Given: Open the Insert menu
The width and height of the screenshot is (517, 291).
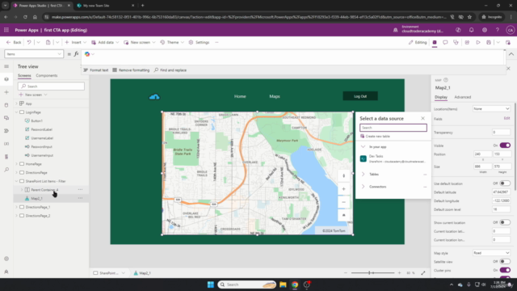Looking at the screenshot, I should point(75,42).
